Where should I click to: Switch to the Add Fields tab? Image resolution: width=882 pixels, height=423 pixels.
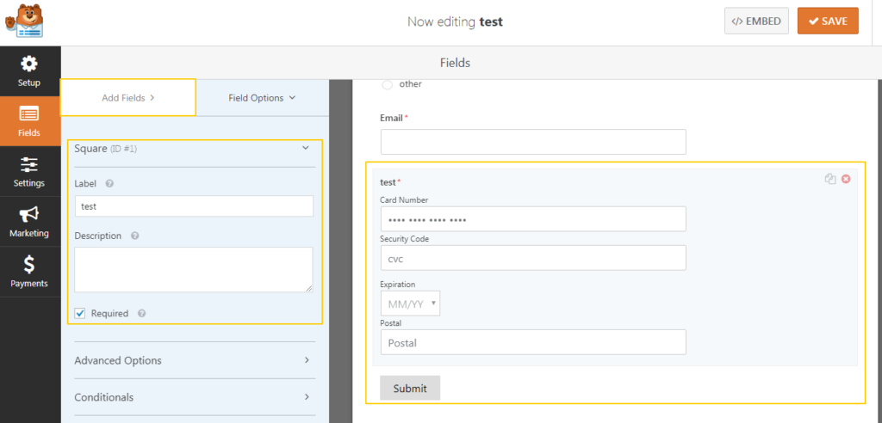127,98
